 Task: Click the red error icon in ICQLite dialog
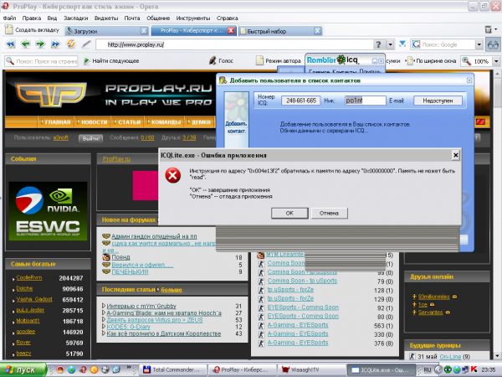click(173, 175)
